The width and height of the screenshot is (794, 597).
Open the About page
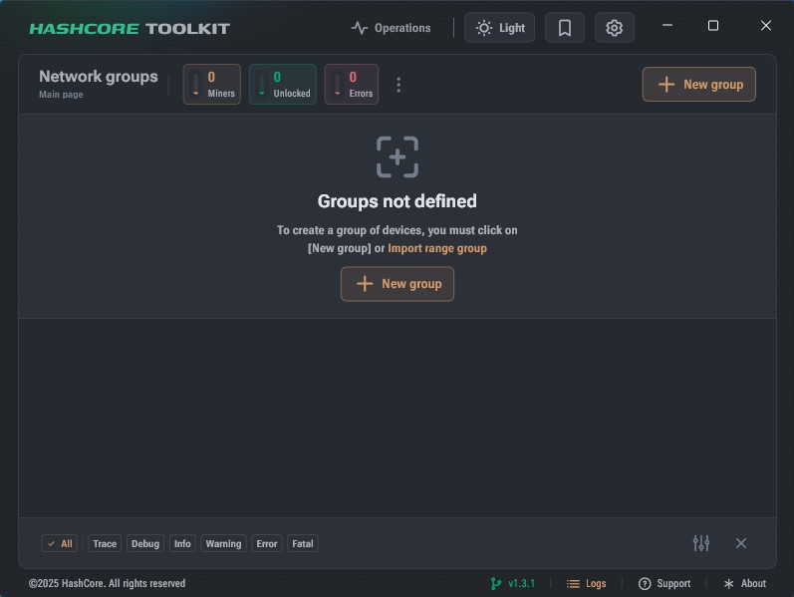[745, 584]
